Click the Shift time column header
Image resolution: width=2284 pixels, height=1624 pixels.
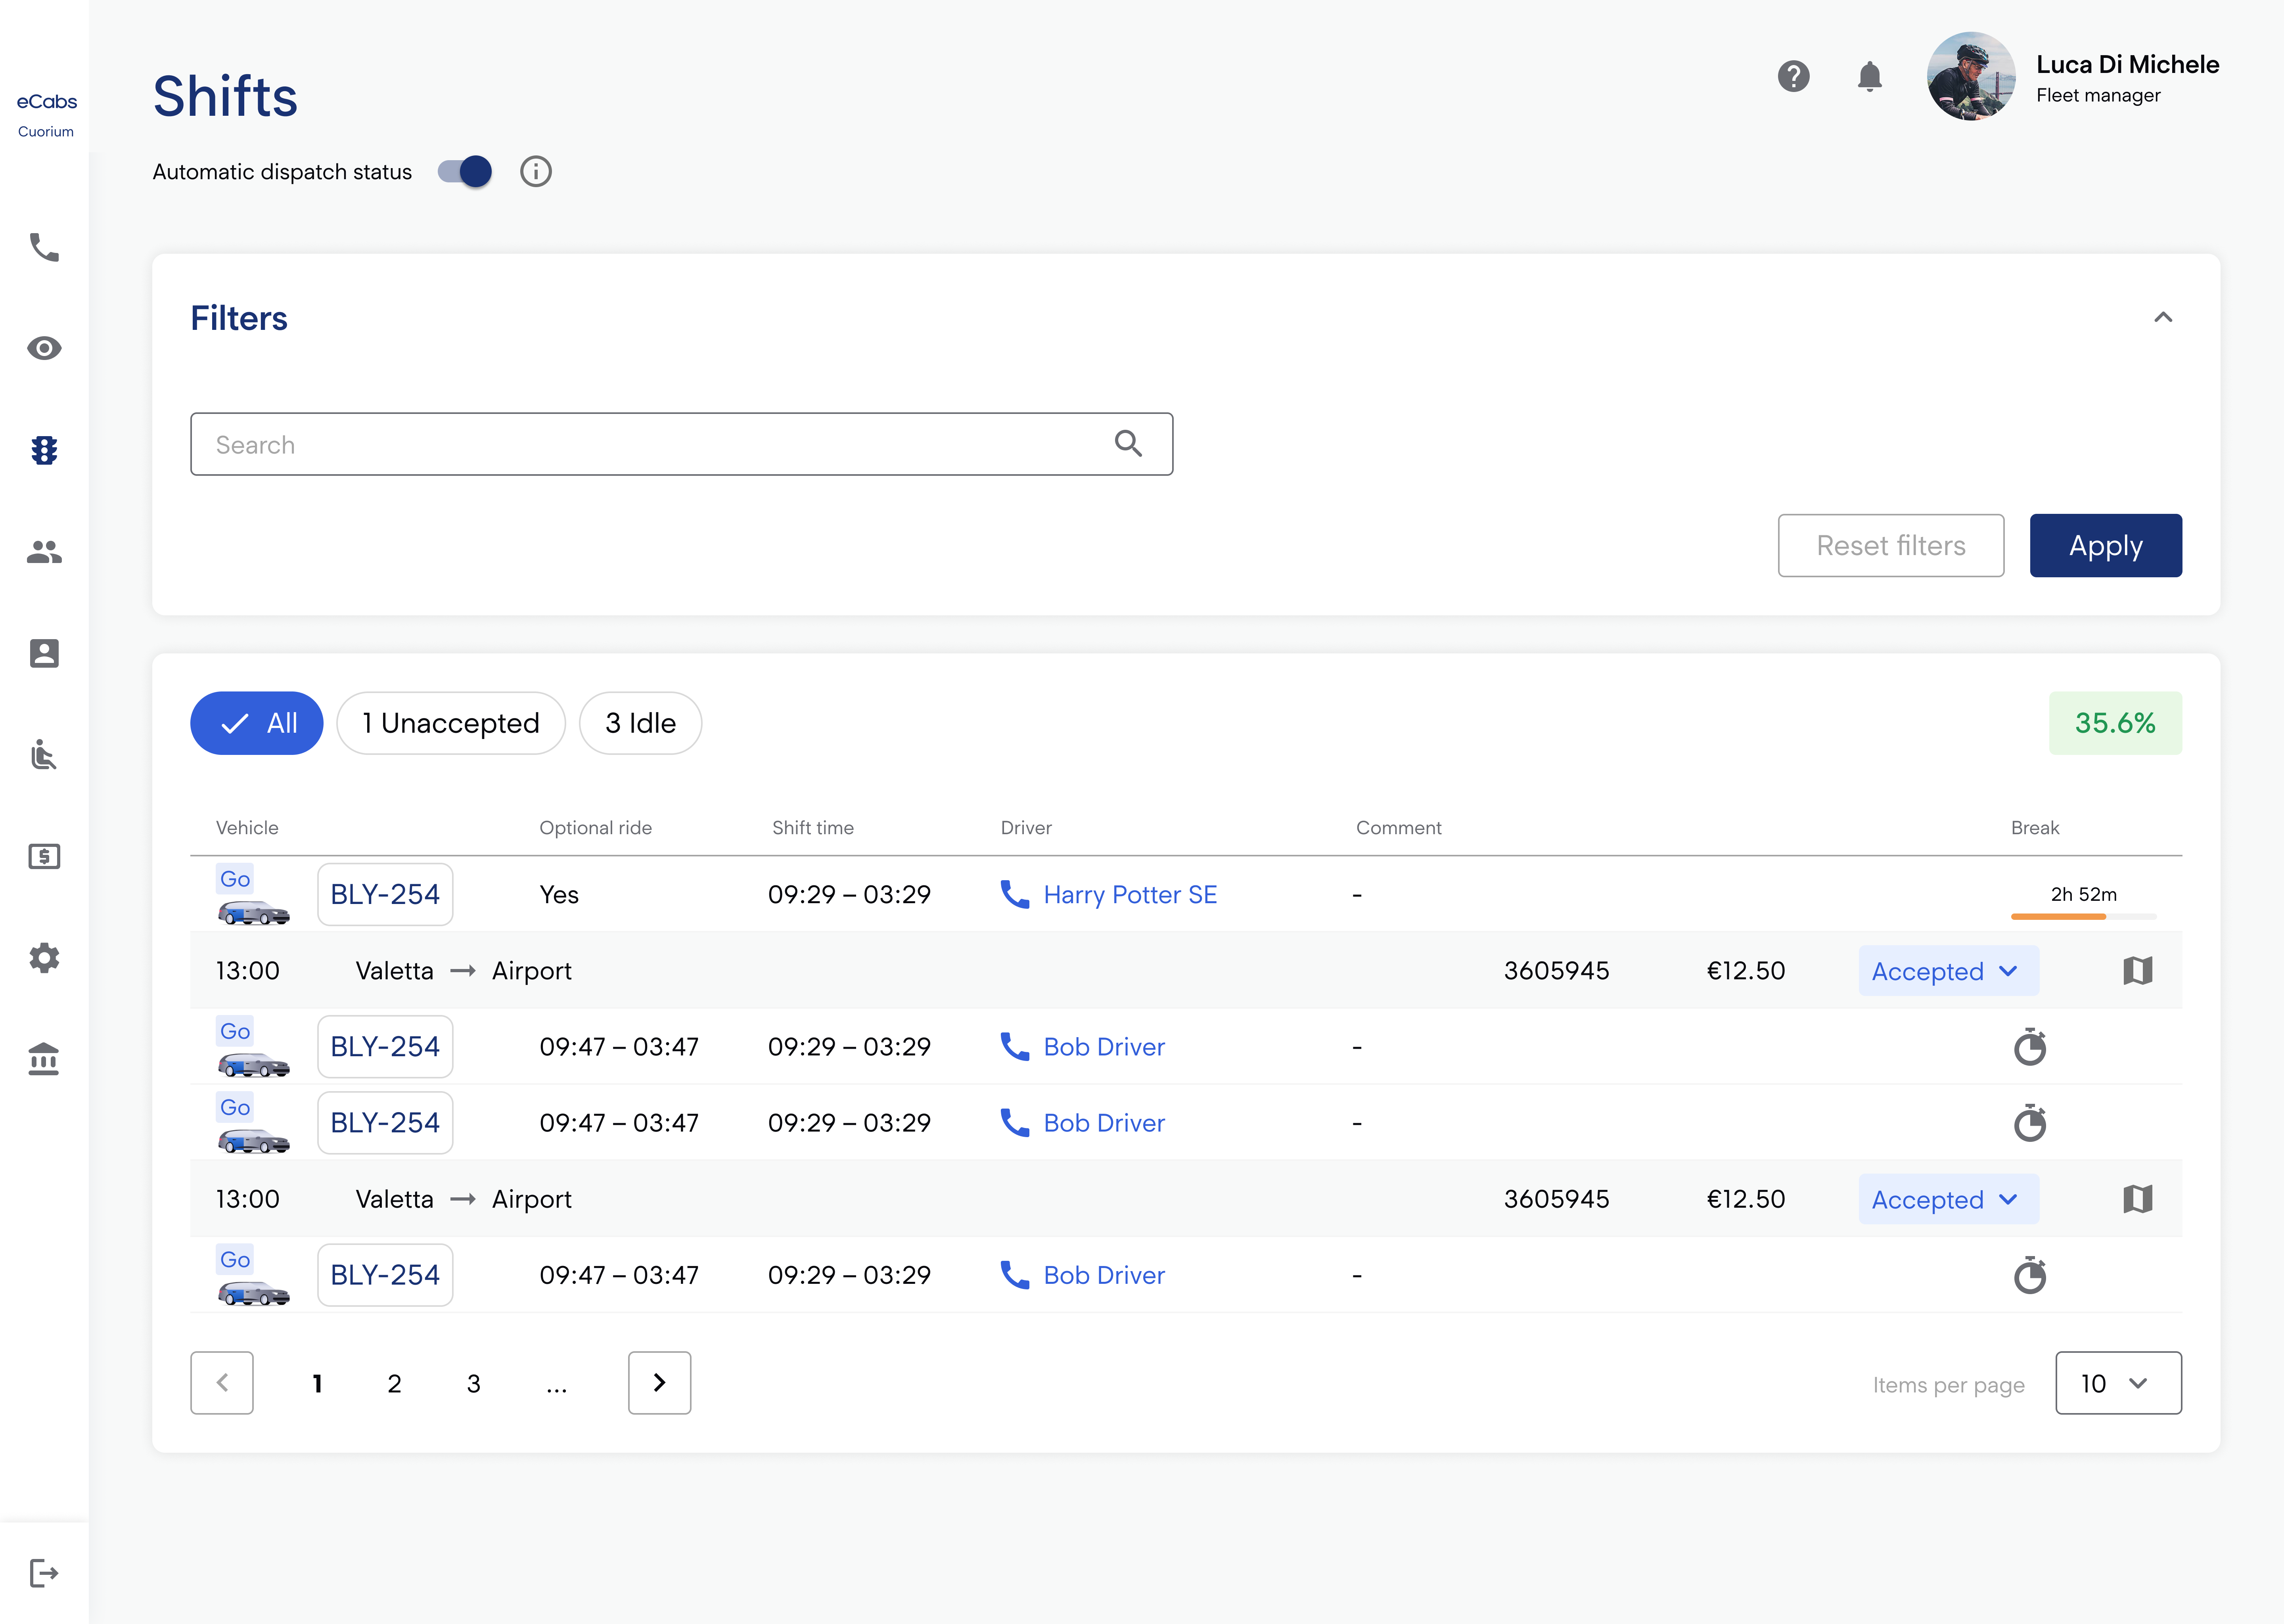(x=813, y=828)
